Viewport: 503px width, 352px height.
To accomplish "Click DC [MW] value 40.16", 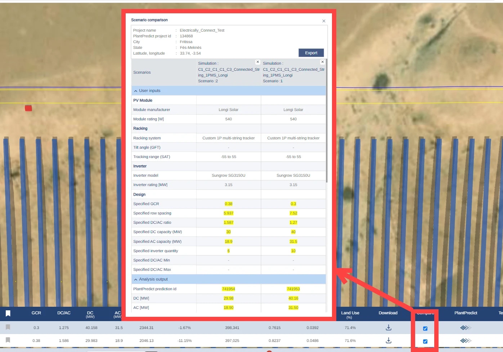I will (x=293, y=298).
